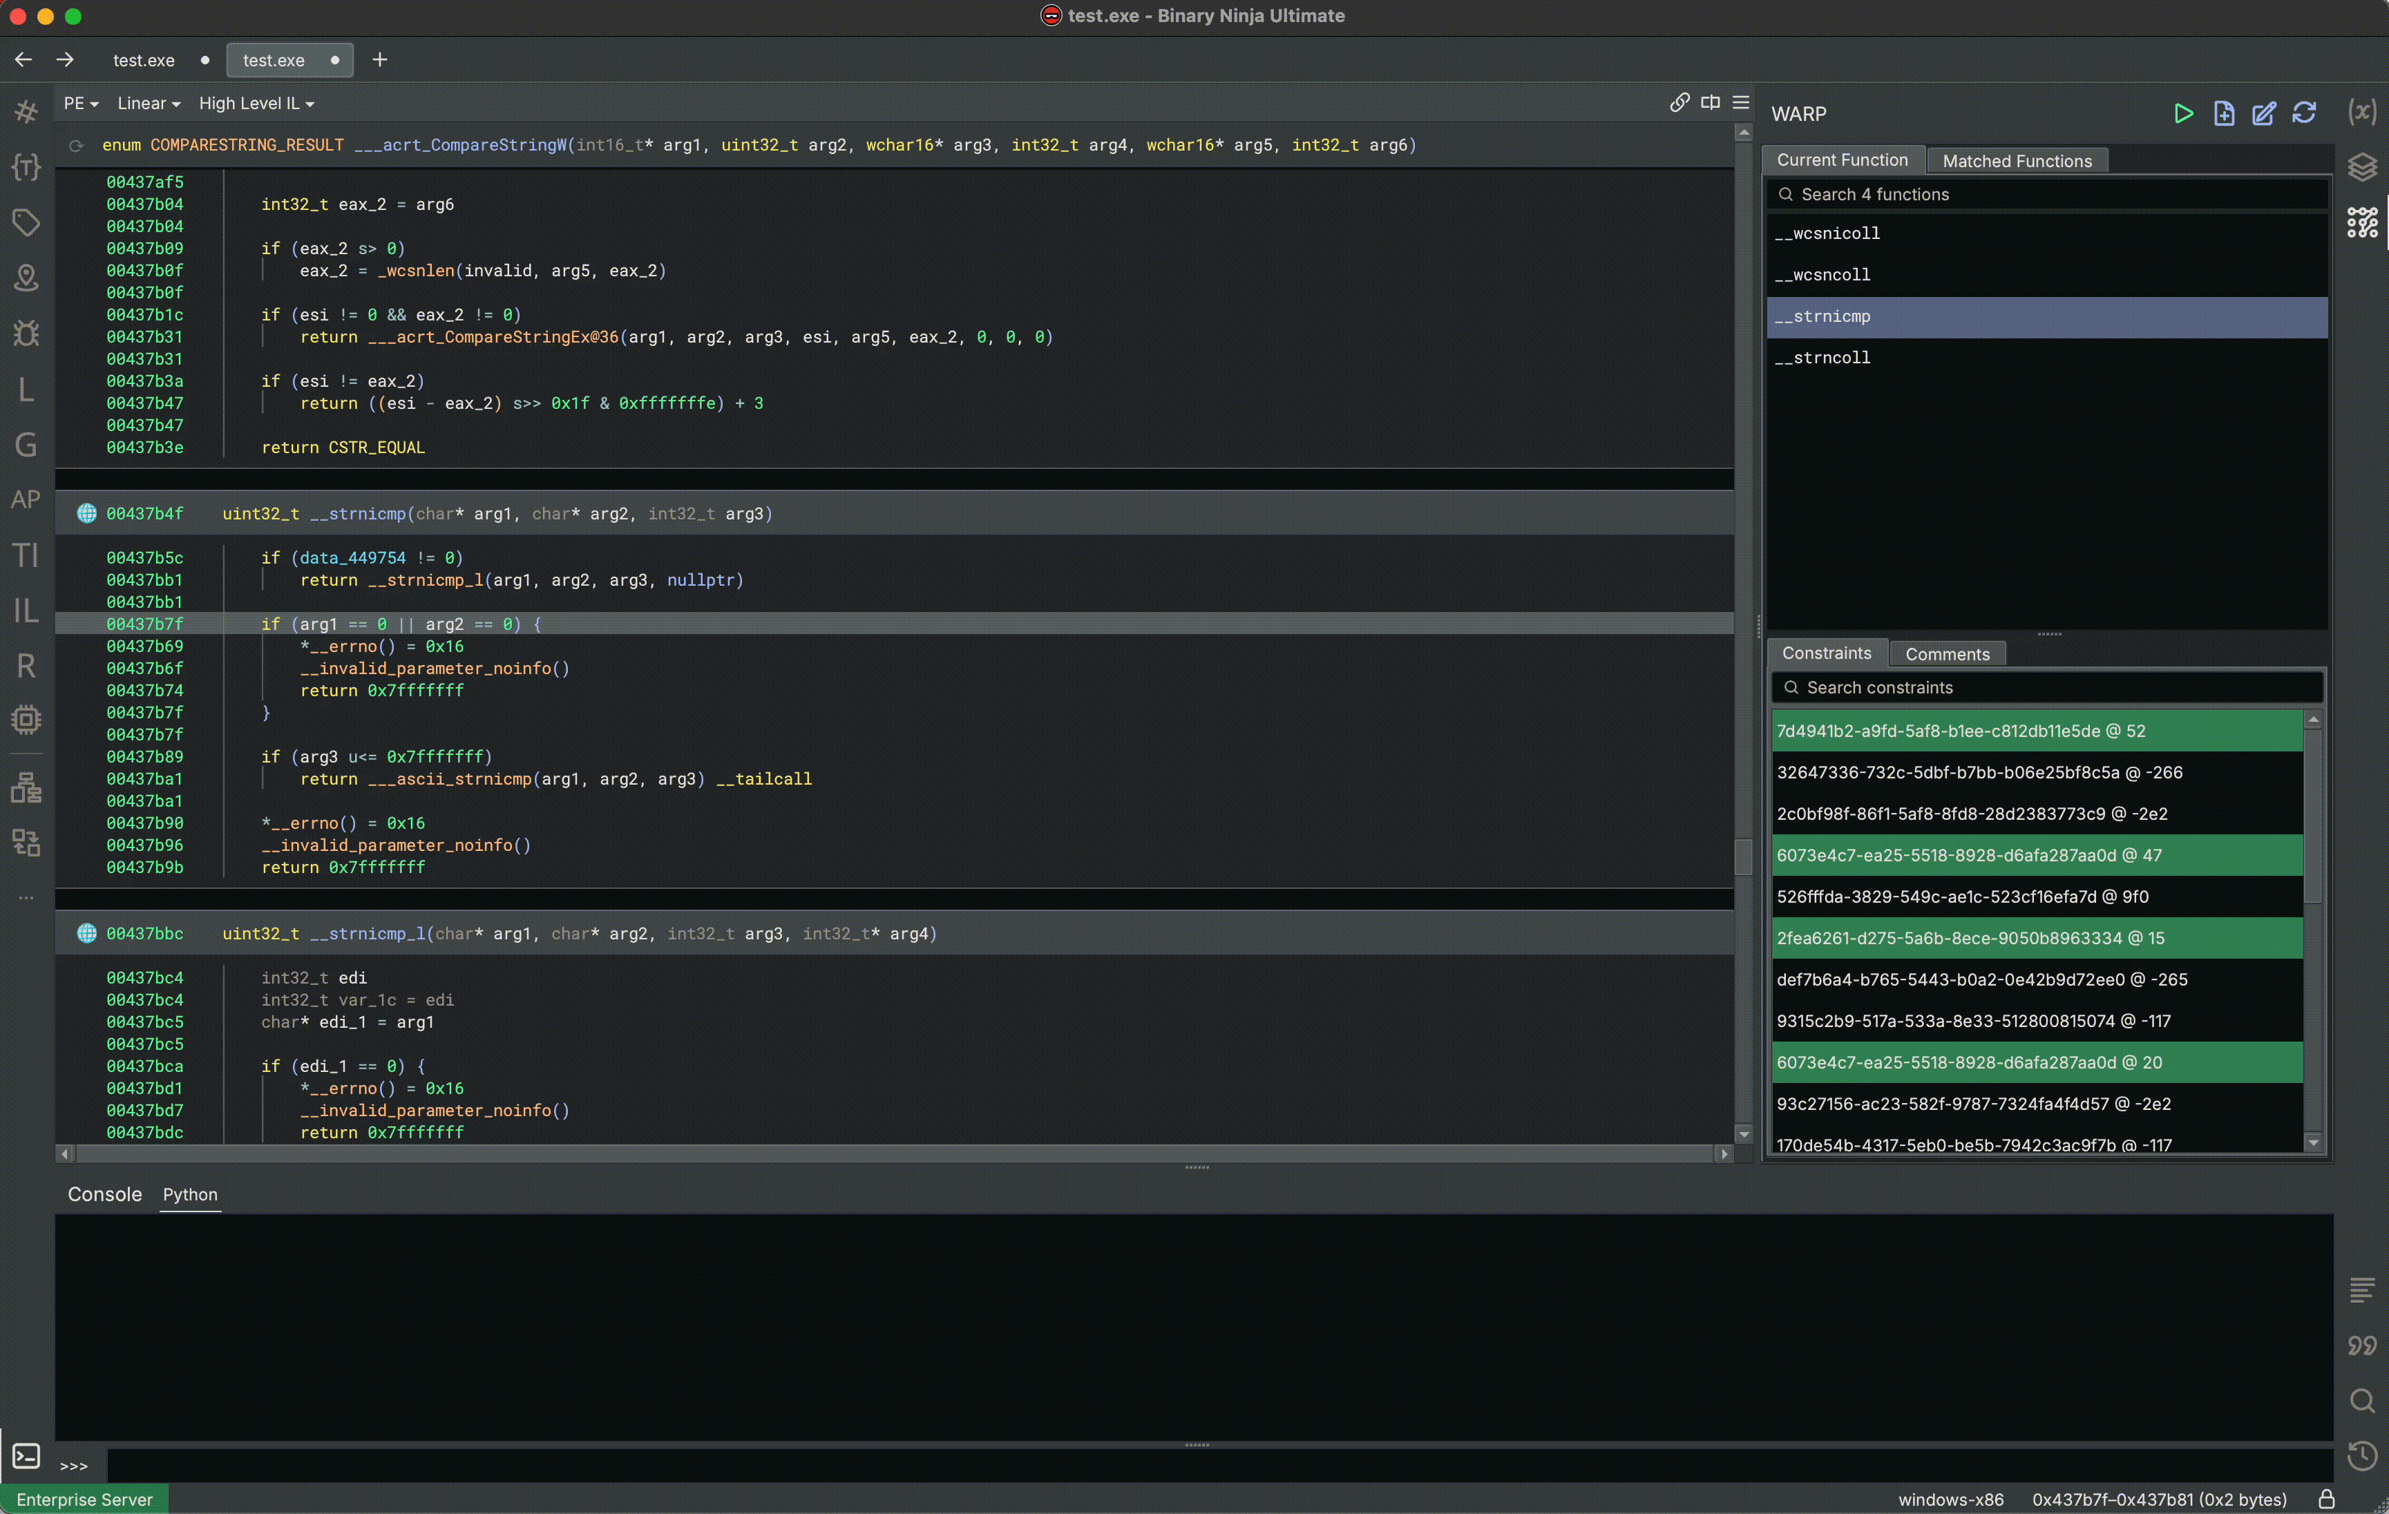Open the PE view type dropdown
The width and height of the screenshot is (2389, 1514).
(80, 103)
